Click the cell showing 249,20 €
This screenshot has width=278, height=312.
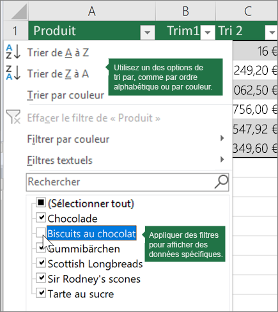click(255, 70)
